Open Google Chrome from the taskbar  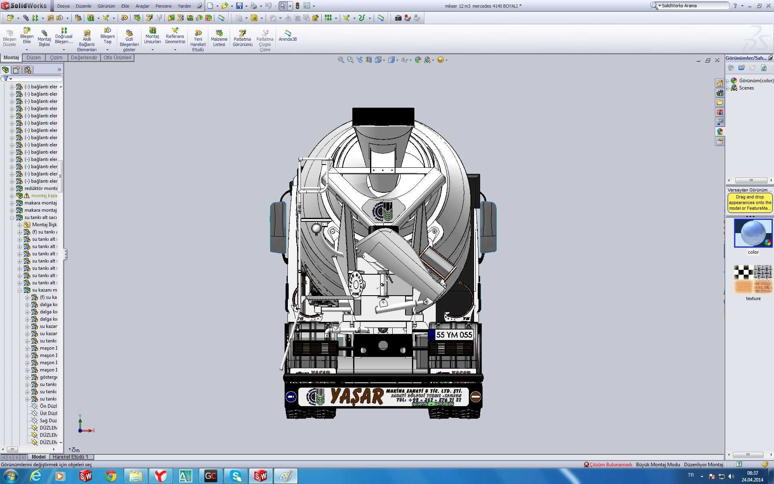(x=111, y=476)
